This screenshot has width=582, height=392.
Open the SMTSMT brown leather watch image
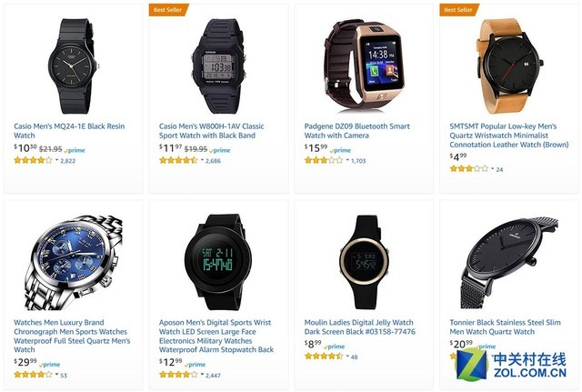coord(509,66)
